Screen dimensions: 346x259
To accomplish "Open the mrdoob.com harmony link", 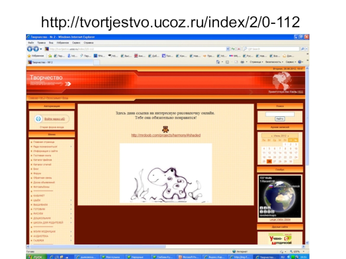I will click(x=166, y=135).
